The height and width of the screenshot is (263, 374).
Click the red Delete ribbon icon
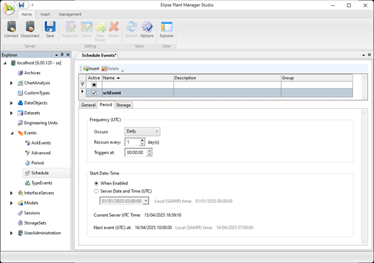click(113, 29)
